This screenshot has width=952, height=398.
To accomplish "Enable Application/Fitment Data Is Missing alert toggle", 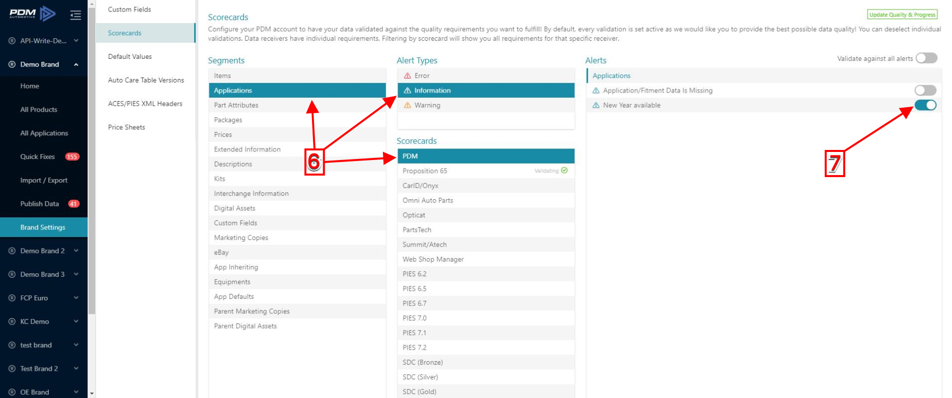I will pos(925,91).
